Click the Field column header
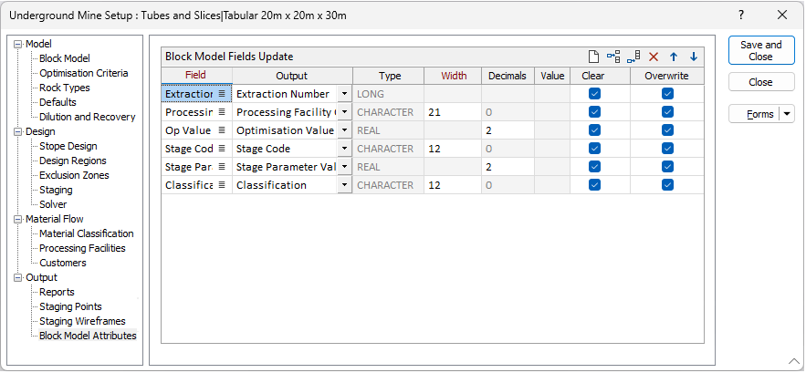The height and width of the screenshot is (373, 806). 197,76
